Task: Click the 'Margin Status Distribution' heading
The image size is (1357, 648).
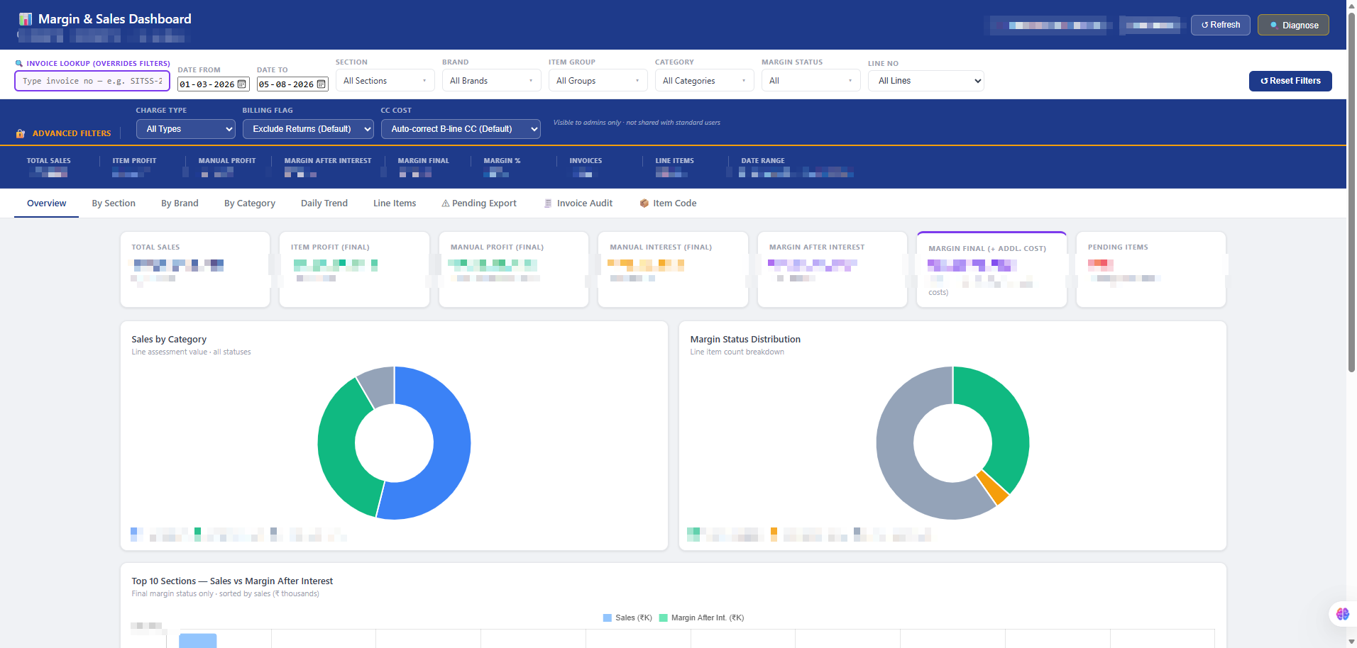Action: (x=745, y=340)
